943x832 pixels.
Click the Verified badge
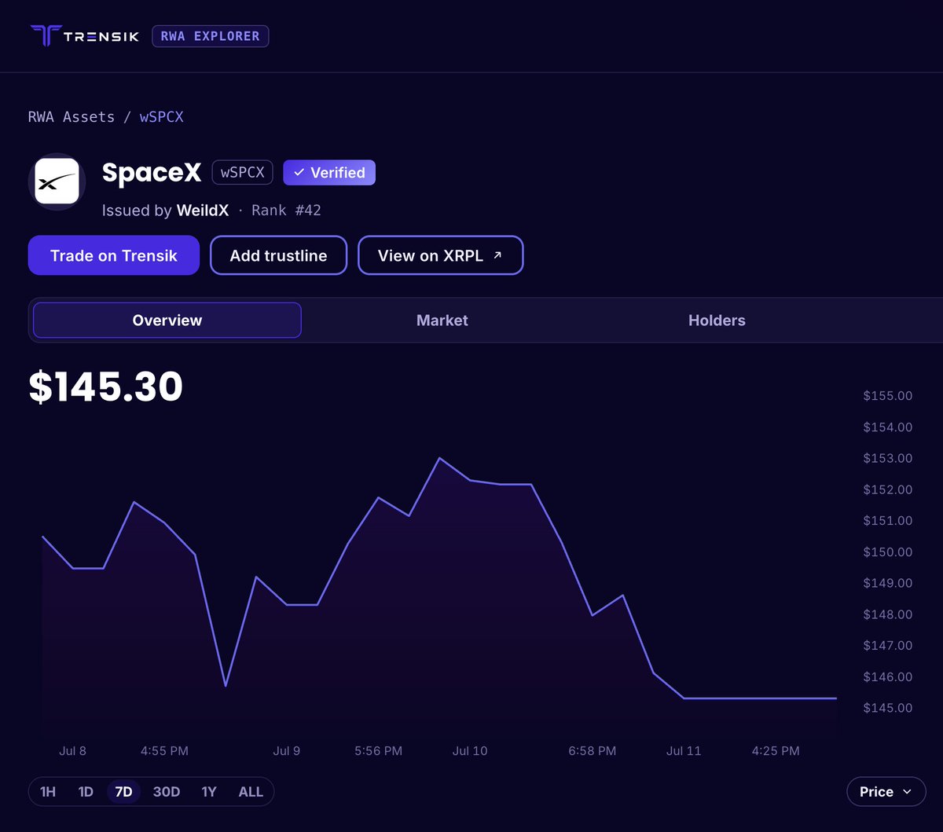[x=329, y=173]
